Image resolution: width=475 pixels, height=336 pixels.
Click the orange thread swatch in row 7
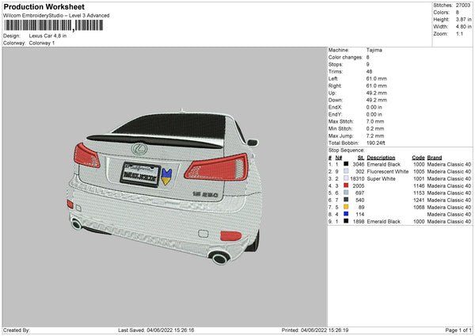(x=346, y=208)
